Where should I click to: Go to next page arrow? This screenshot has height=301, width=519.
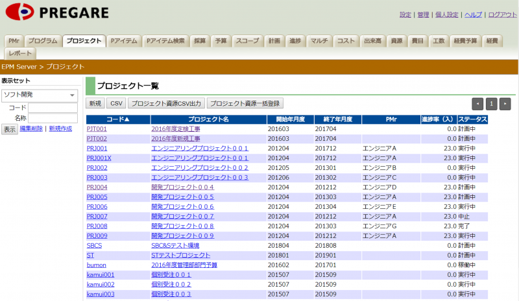505,103
